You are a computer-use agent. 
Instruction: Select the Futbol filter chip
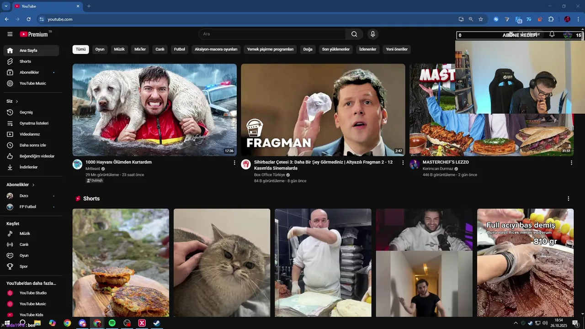(x=180, y=49)
